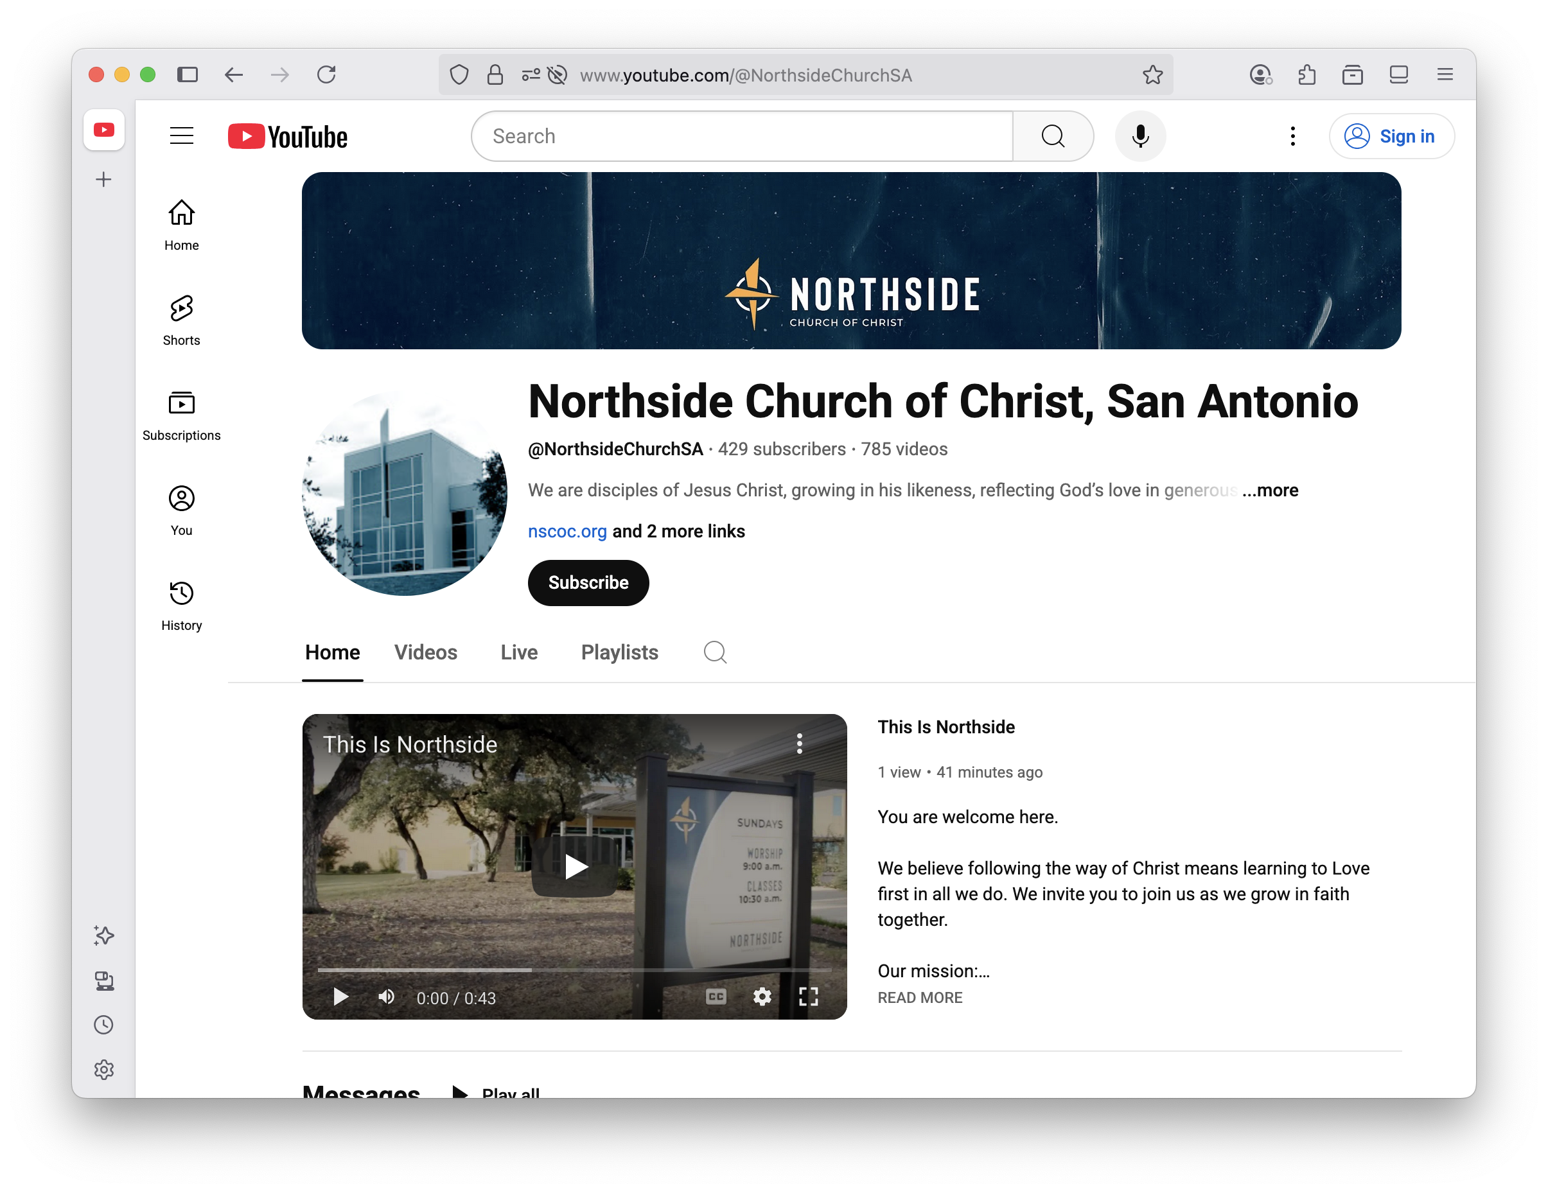Open YouTube settings three-dot menu
This screenshot has height=1193, width=1548.
point(1293,136)
